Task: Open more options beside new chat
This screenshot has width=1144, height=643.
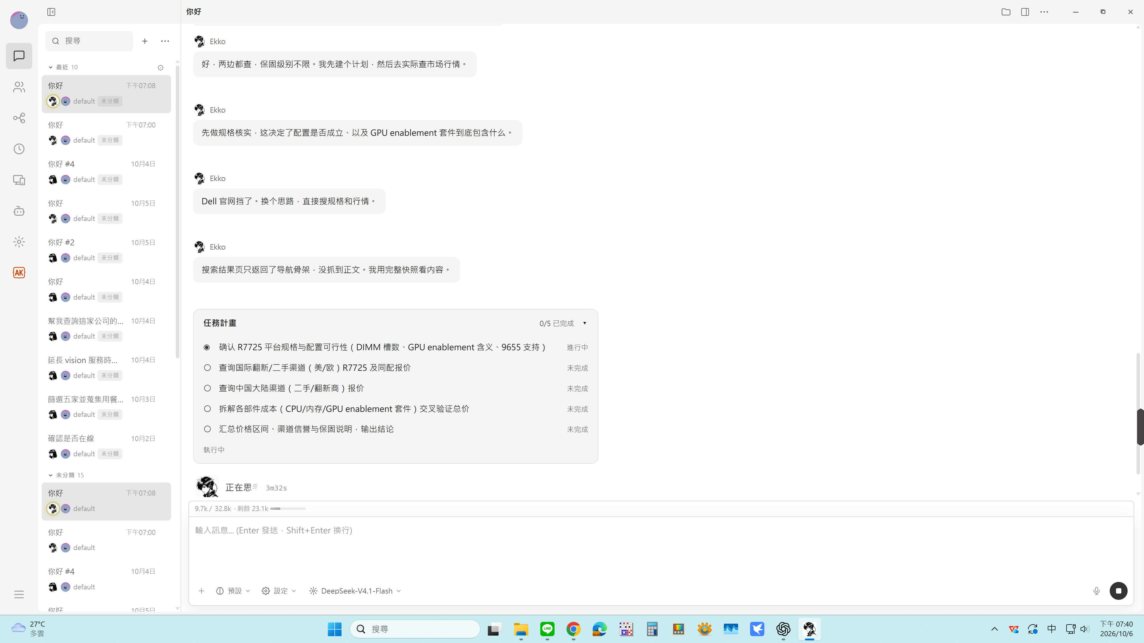Action: (165, 41)
